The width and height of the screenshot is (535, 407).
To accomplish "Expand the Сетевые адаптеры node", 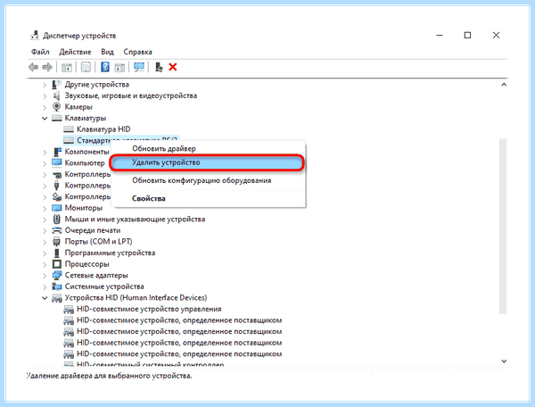I will (45, 276).
